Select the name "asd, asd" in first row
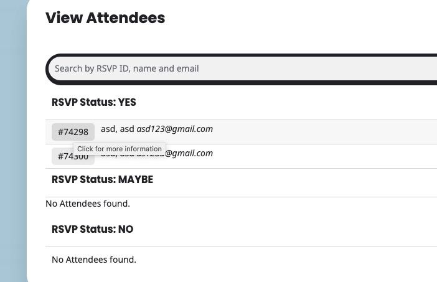 pyautogui.click(x=117, y=129)
